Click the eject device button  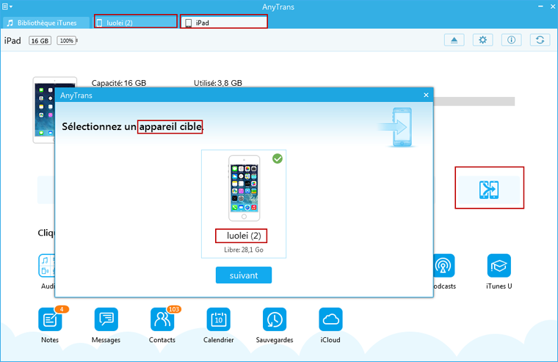coord(454,40)
